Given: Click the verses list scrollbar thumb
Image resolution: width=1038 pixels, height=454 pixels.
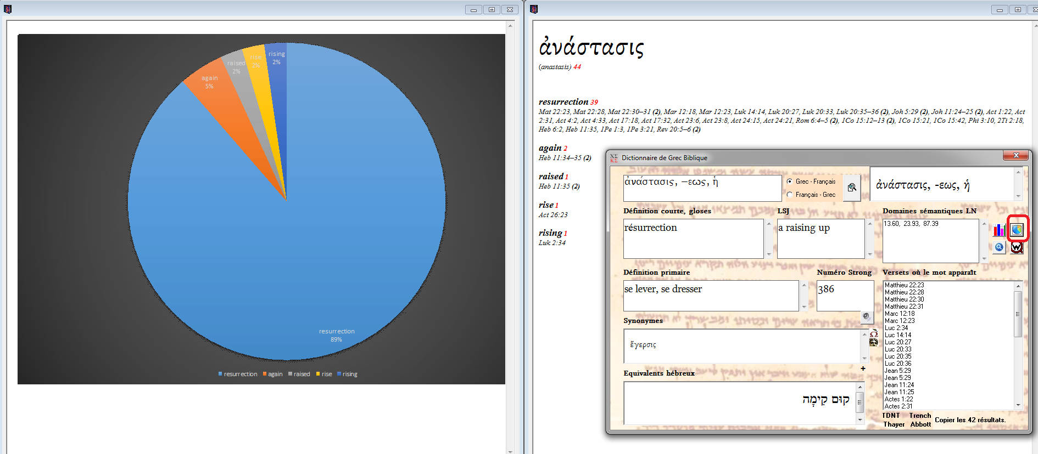Looking at the screenshot, I should [1018, 314].
